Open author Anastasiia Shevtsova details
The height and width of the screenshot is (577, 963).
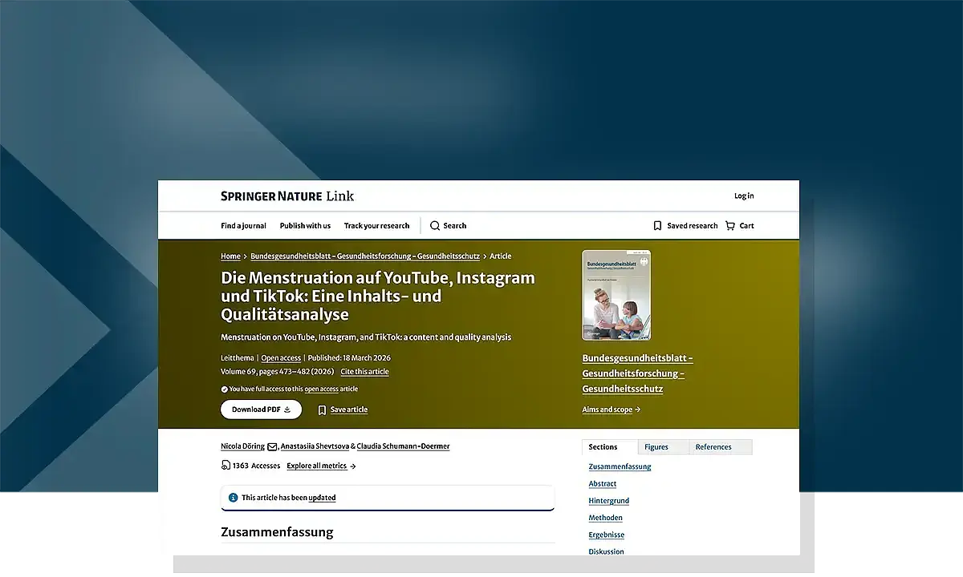[315, 446]
